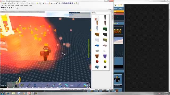Open File Explorer folder from taskbar
Viewport: 170px width, 95px height.
[13, 93]
